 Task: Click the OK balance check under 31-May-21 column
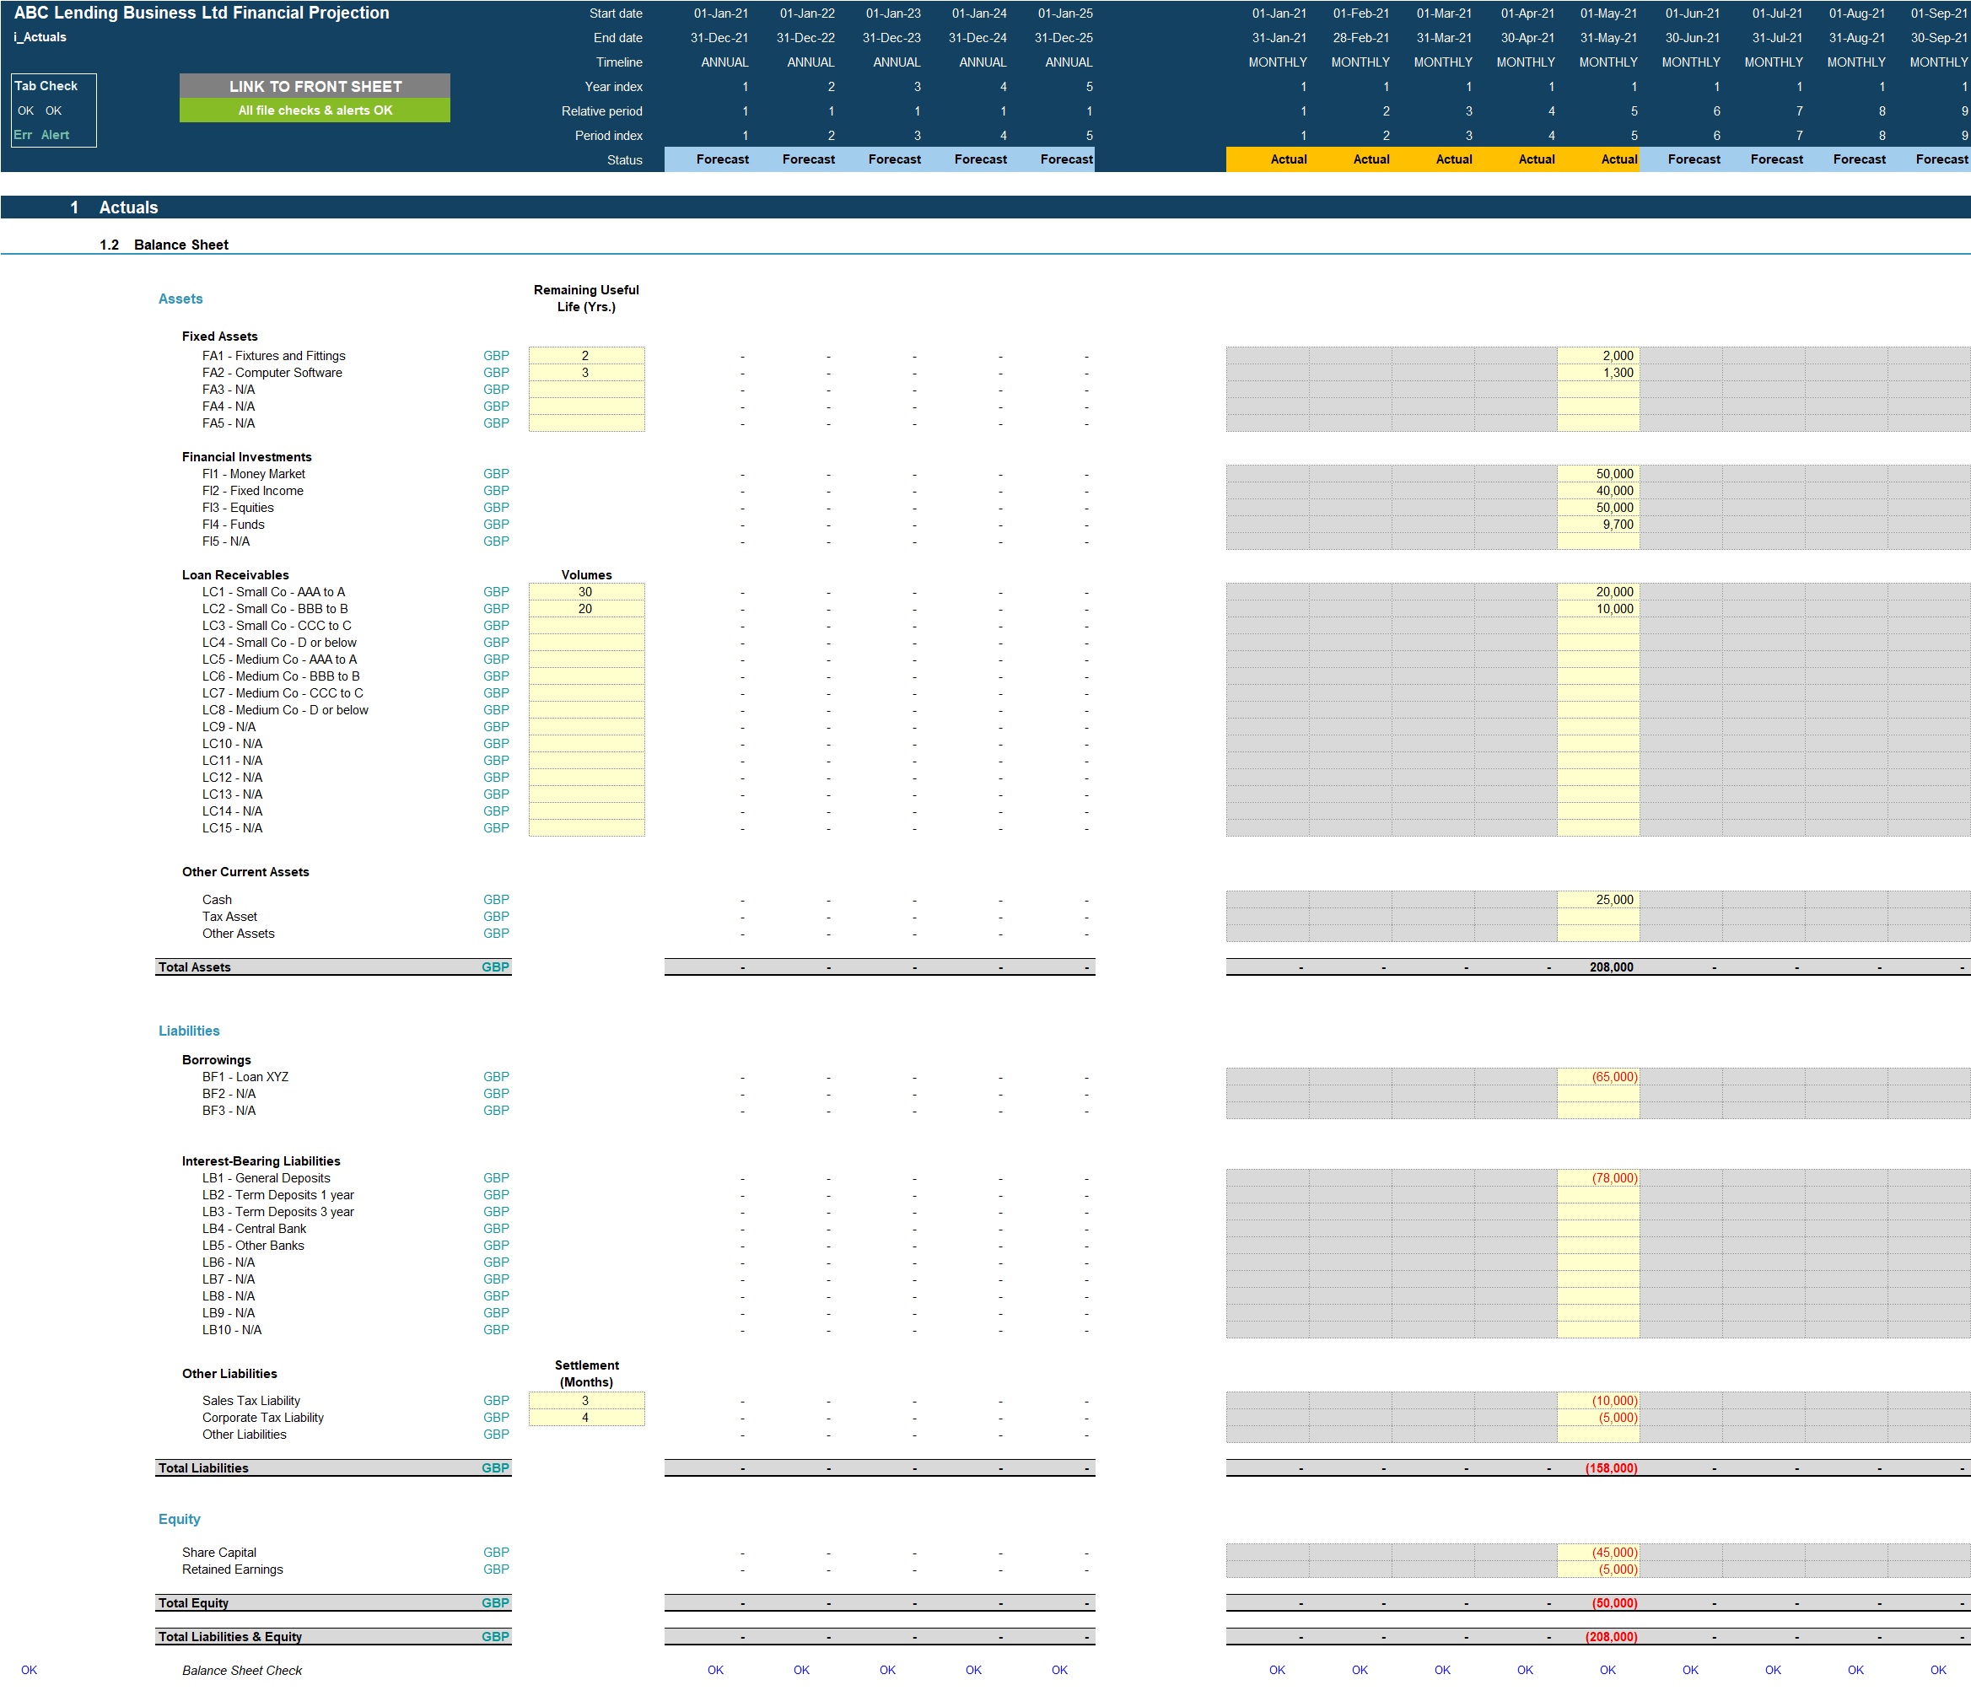(1607, 1671)
